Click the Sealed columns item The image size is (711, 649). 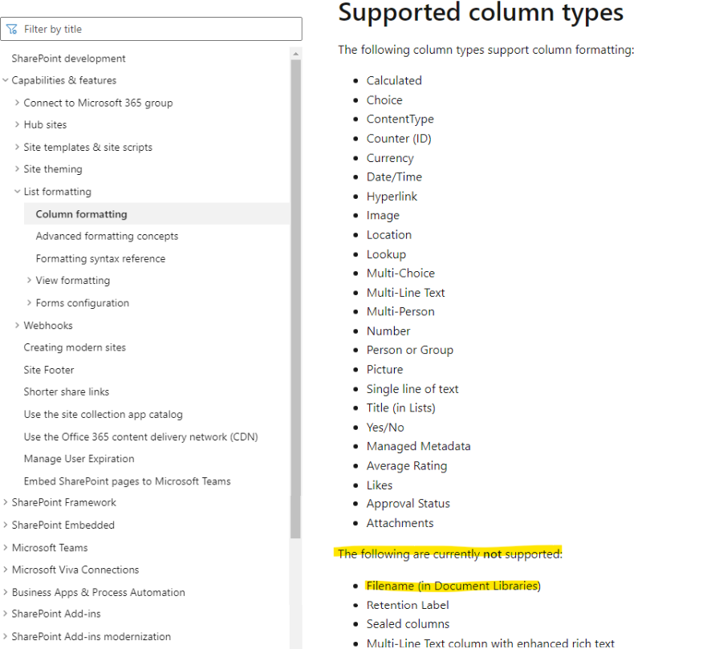click(408, 624)
